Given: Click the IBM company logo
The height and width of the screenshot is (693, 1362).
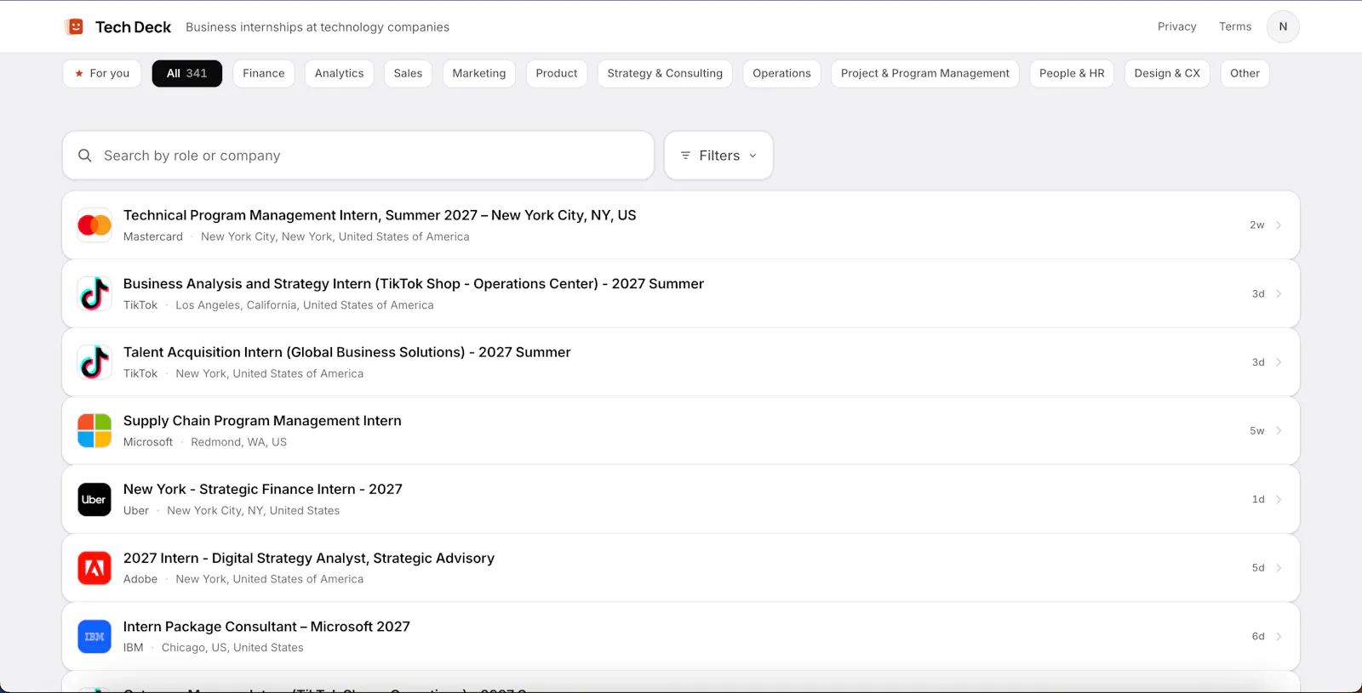Looking at the screenshot, I should point(94,637).
